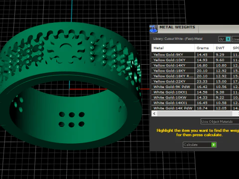This screenshot has height=179, width=239.
Task: Click the Metal Weights title bar
Action: [194, 29]
